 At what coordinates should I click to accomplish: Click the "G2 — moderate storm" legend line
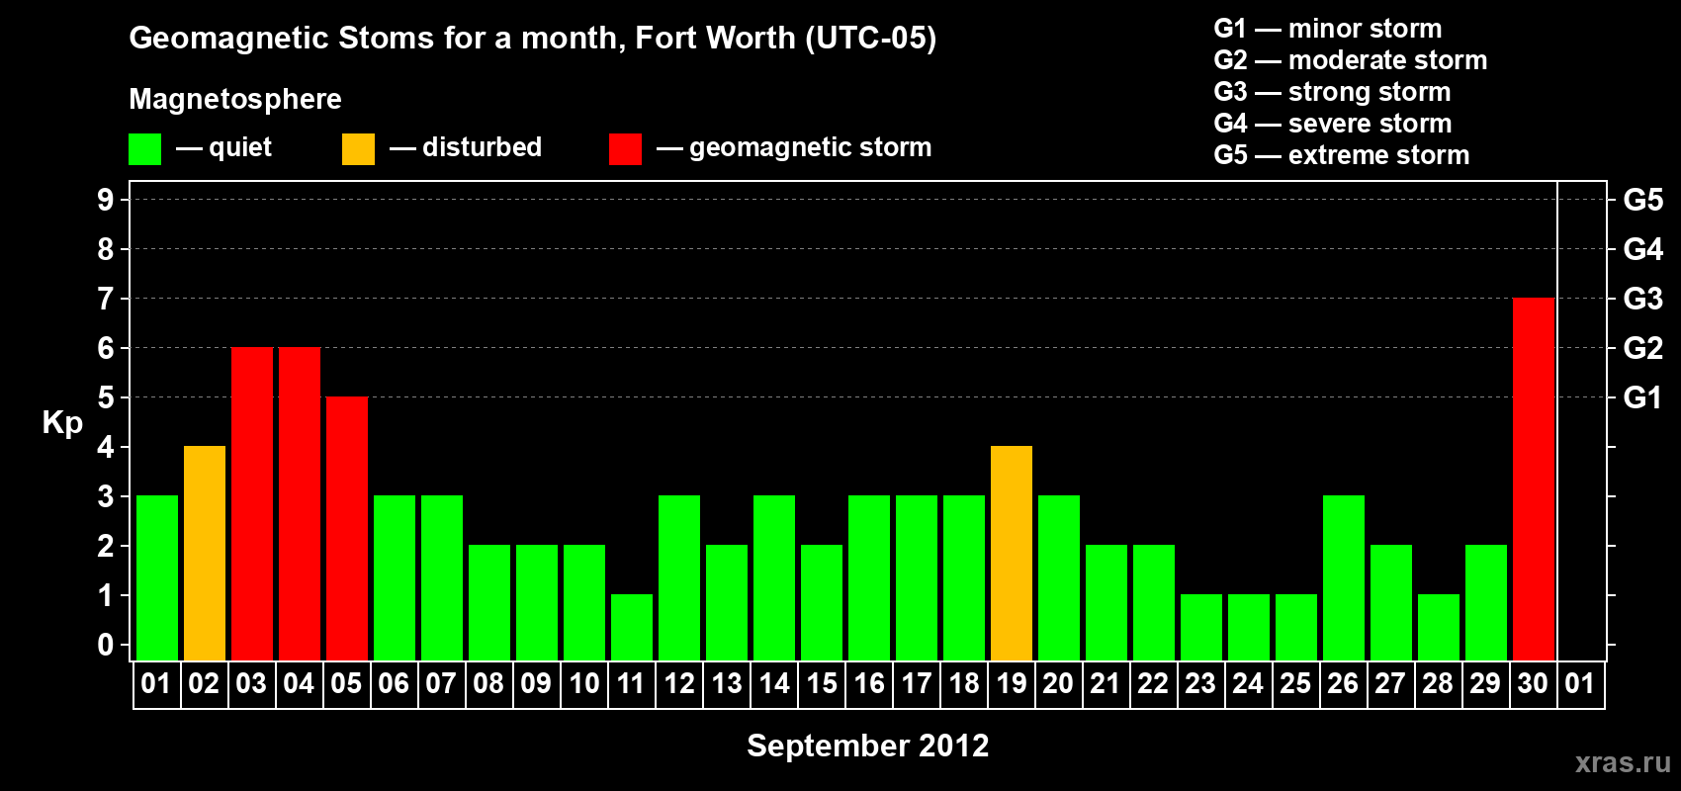[x=1351, y=60]
